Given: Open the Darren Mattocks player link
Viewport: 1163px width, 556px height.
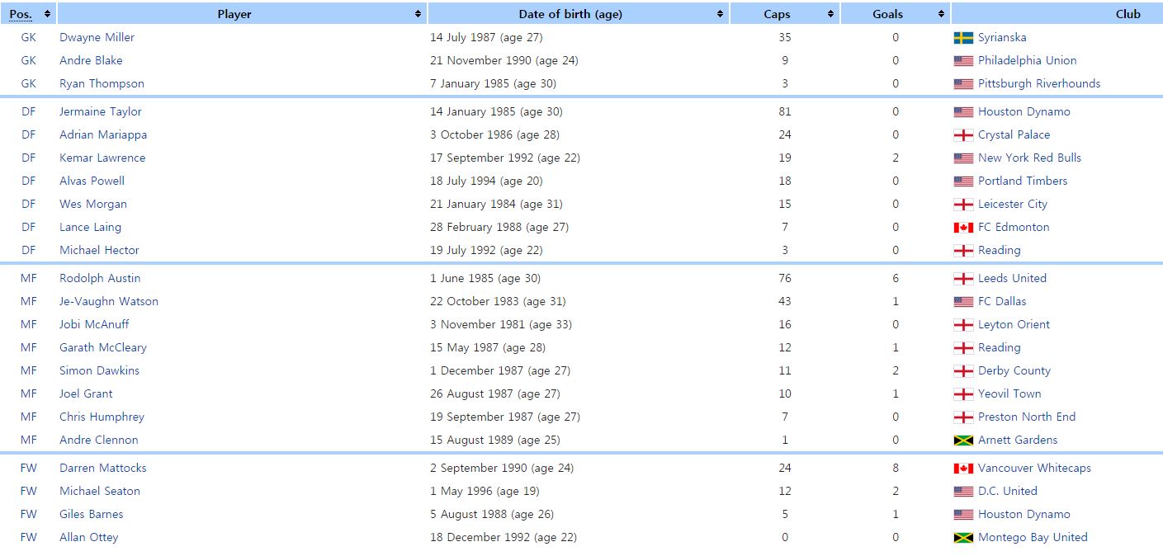Looking at the screenshot, I should 102,469.
